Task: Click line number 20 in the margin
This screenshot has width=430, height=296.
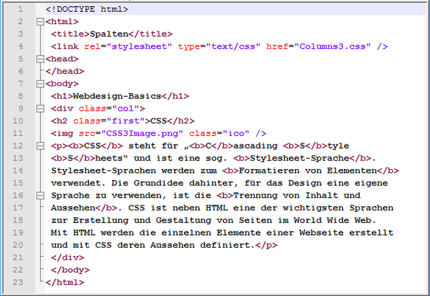Action: point(18,245)
